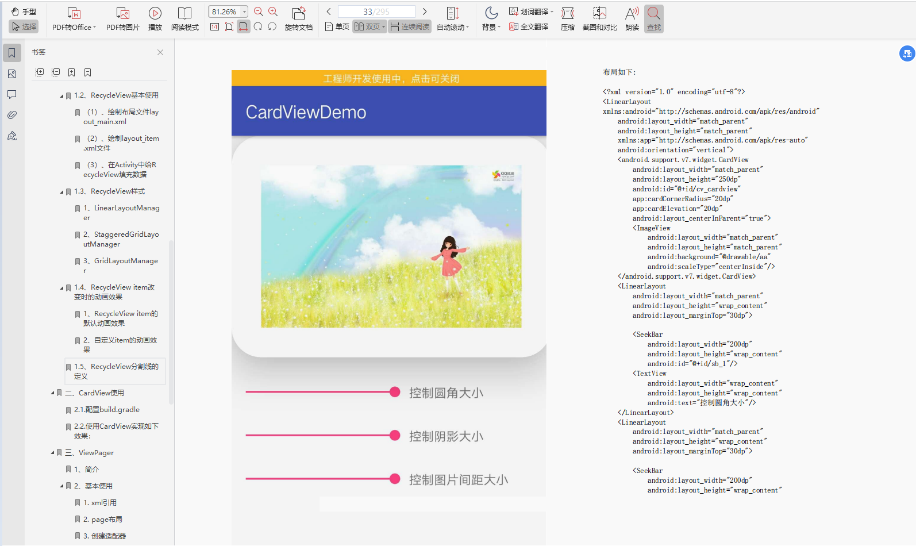Screen dimensions: 916x546
Task: Click the blue floating convert button
Action: click(x=907, y=53)
